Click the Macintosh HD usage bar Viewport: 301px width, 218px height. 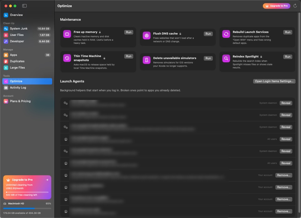click(x=27, y=208)
